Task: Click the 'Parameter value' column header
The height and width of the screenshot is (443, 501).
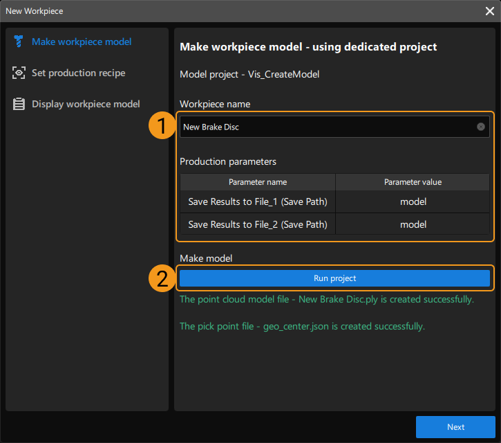Action: tap(413, 182)
